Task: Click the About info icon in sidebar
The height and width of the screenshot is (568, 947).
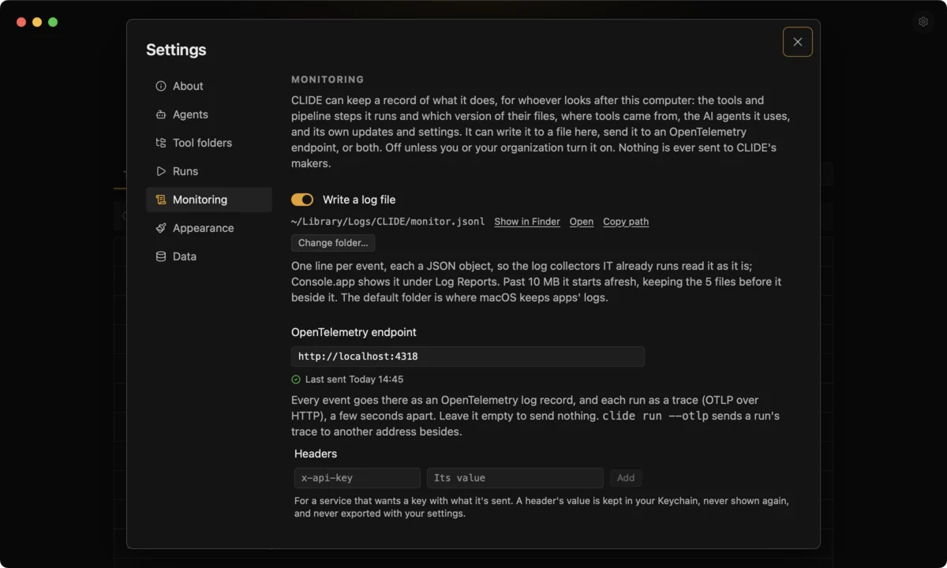Action: point(161,86)
